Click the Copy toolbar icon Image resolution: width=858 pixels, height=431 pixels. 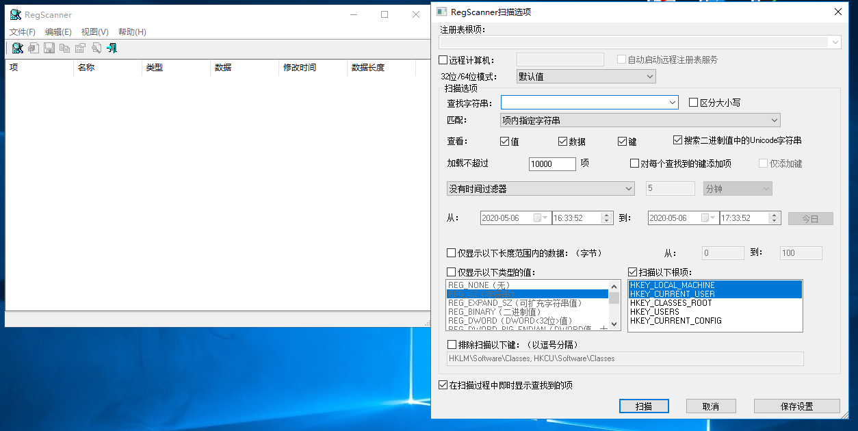64,48
